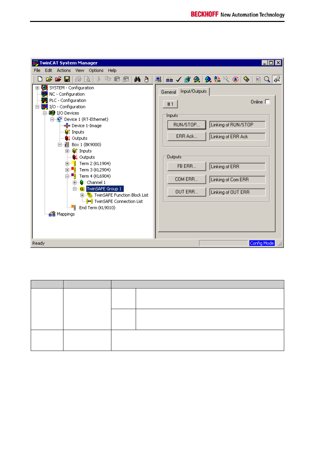The image size is (322, 456).
Task: Expand the Channel 1 node
Action: pos(75,183)
